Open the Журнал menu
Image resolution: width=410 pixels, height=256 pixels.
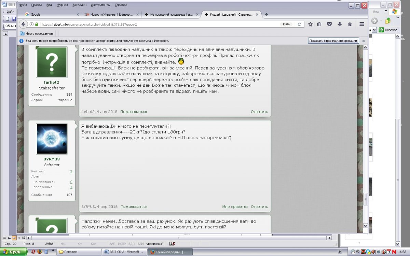coord(62,5)
